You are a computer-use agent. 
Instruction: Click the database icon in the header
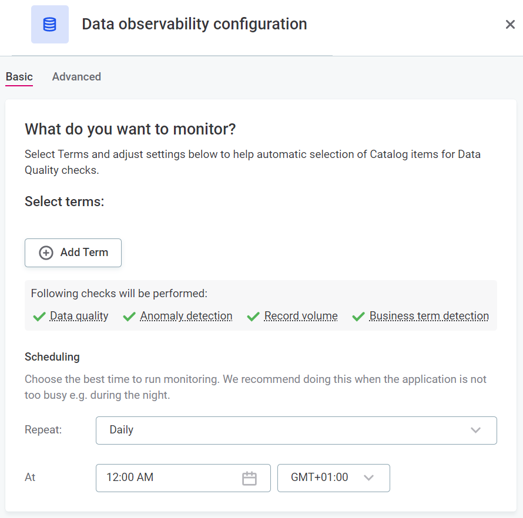(x=50, y=25)
